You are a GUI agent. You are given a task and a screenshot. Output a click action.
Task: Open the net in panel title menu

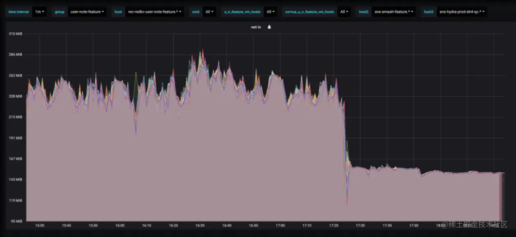(256, 27)
